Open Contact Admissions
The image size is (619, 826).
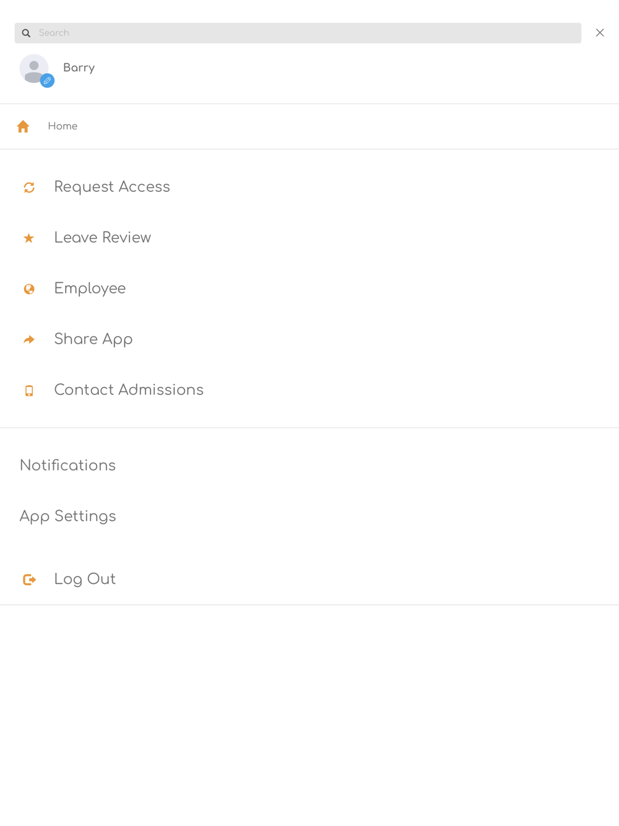[129, 390]
